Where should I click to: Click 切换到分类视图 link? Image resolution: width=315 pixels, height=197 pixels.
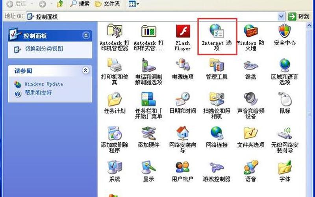pyautogui.click(x=44, y=48)
